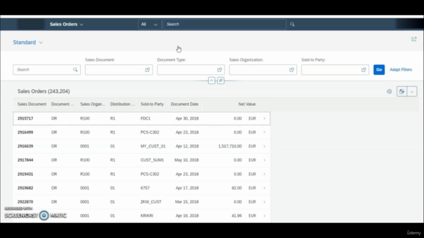
Task: Click the Go button
Action: pos(379,69)
